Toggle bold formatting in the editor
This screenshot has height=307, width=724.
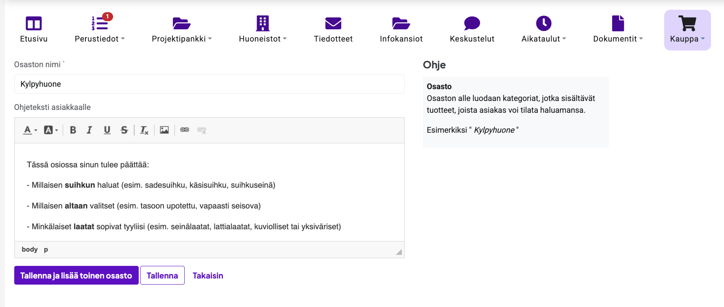click(x=73, y=130)
